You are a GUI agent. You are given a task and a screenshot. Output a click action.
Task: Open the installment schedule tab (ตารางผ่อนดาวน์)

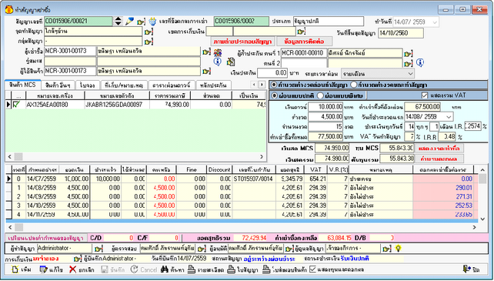(x=172, y=85)
